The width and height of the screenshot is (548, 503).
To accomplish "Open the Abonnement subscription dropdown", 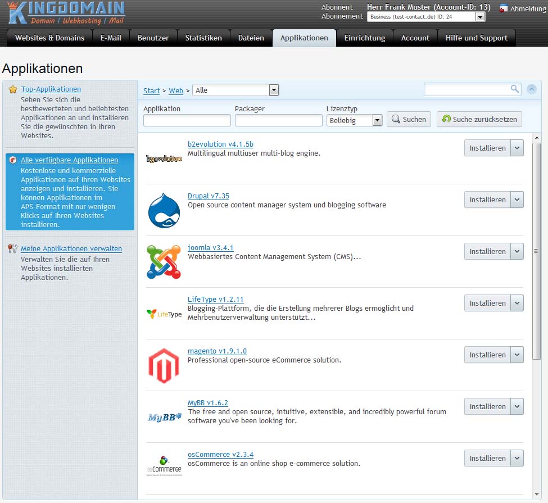I will coord(426,17).
